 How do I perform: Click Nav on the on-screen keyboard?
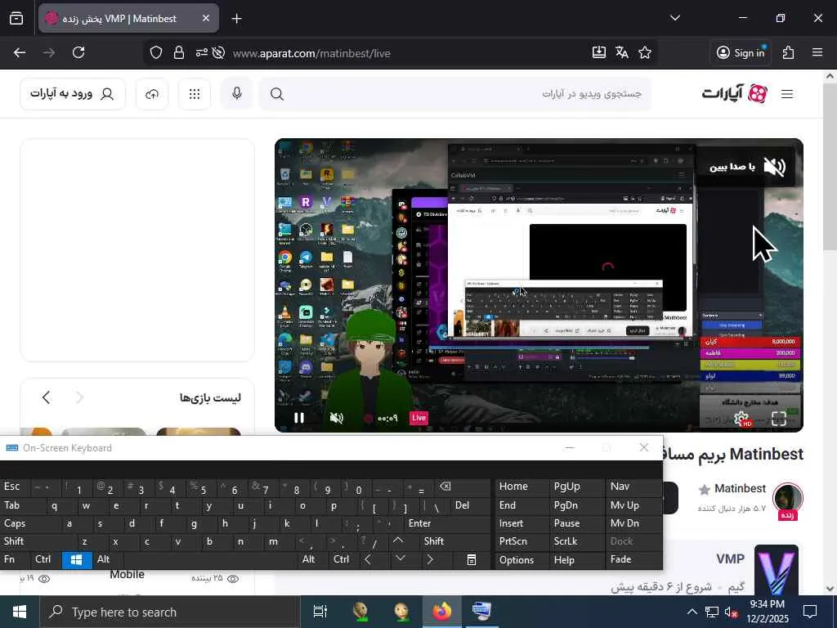pos(633,487)
